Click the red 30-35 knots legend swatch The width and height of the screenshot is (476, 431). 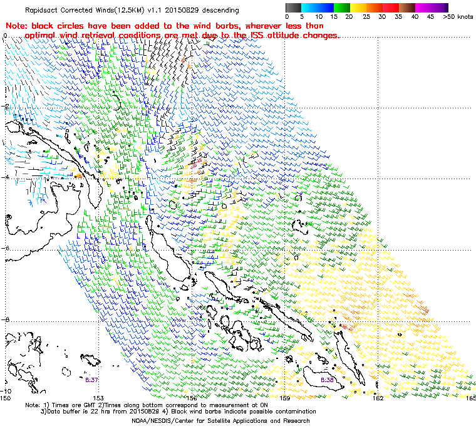coord(391,8)
